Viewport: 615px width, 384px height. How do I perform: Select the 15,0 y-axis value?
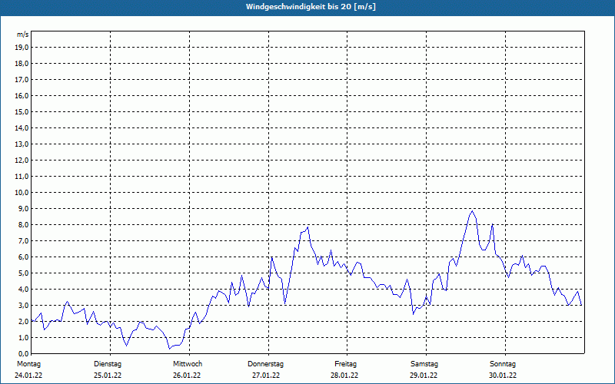pos(22,111)
